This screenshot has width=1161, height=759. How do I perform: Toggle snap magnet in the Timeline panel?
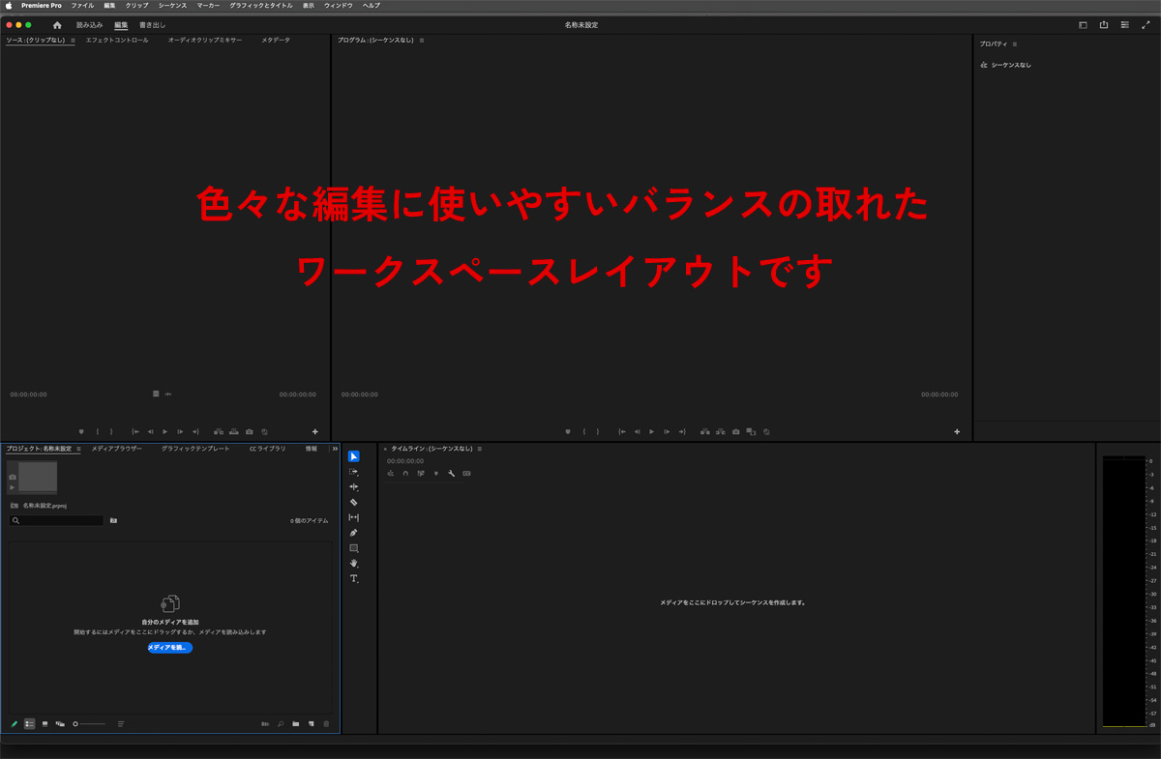(x=405, y=474)
